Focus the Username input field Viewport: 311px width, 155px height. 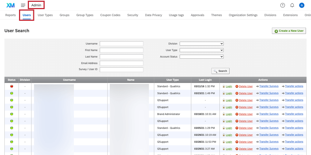[x=121, y=44]
